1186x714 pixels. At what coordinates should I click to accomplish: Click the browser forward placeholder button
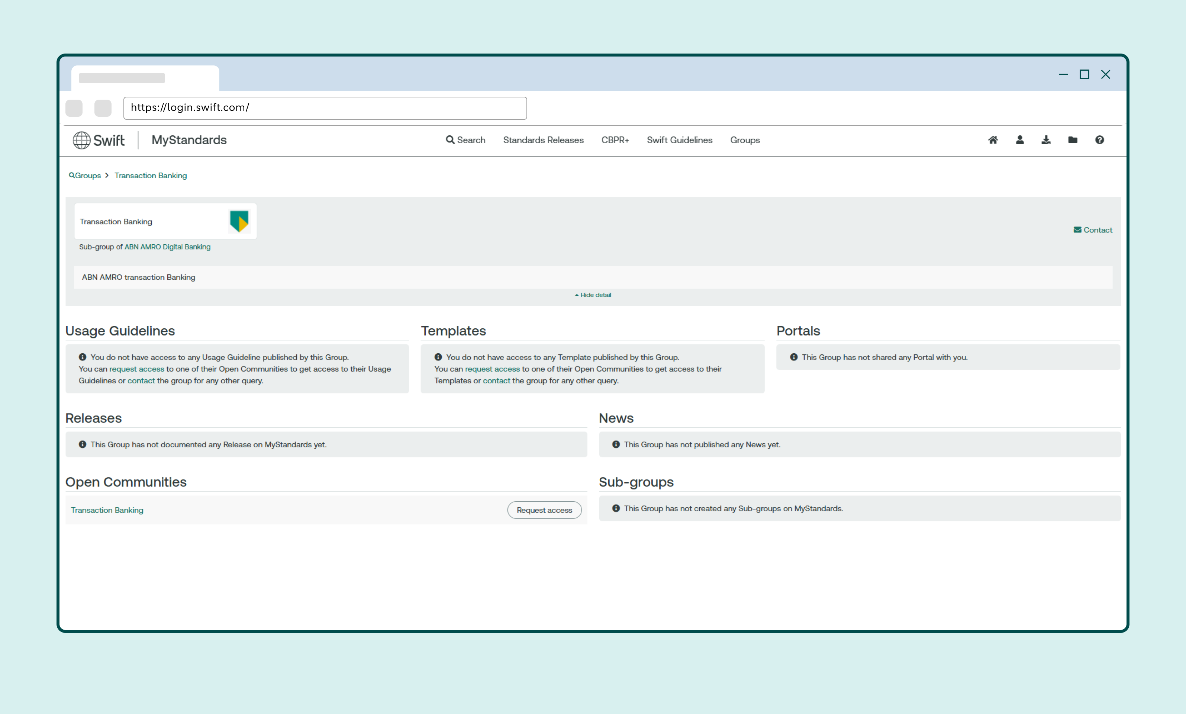click(103, 108)
